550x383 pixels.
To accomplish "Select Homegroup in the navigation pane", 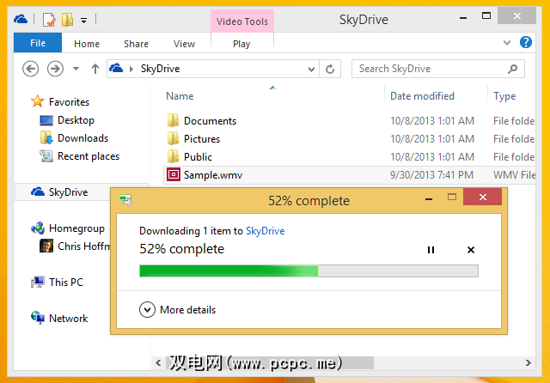I will (76, 228).
